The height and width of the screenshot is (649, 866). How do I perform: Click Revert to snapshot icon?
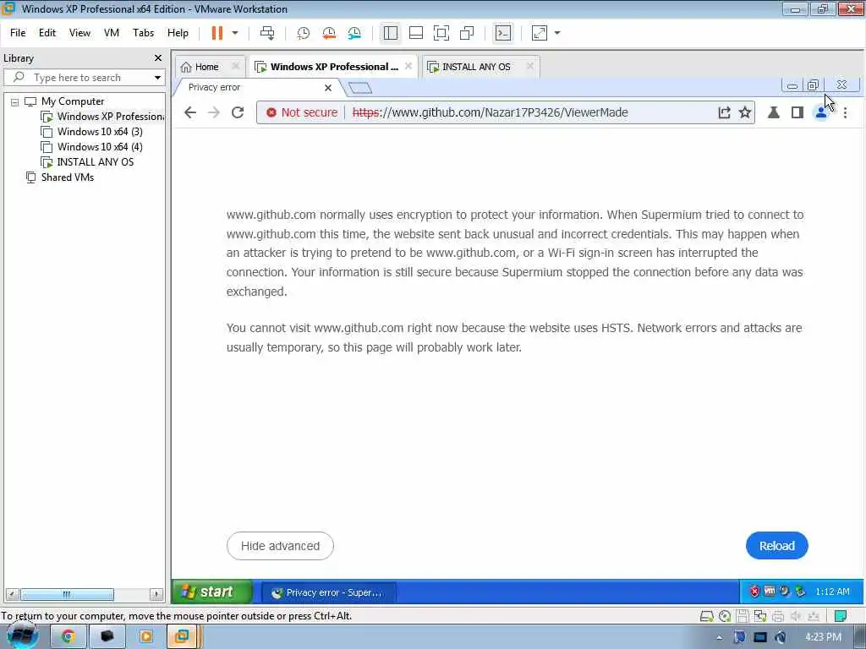coord(329,33)
